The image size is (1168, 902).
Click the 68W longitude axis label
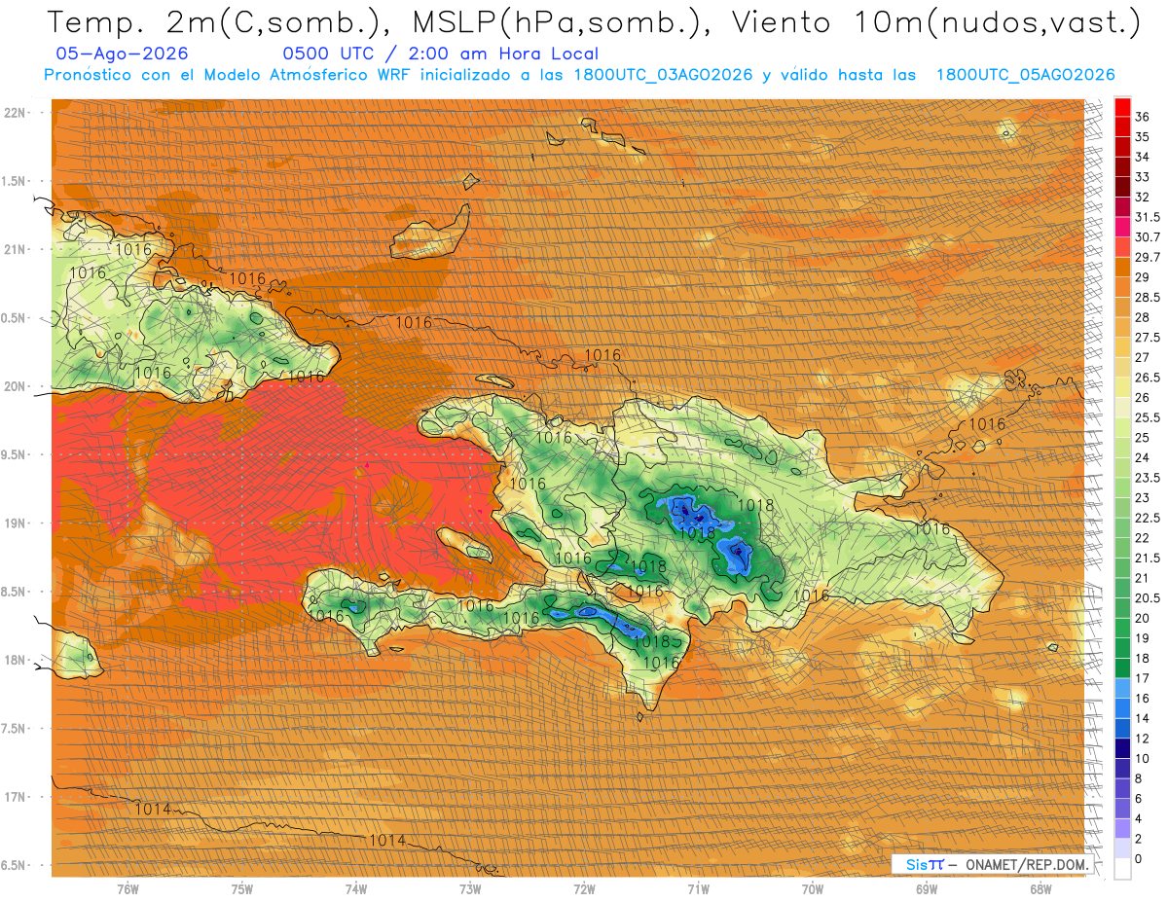pos(1040,888)
